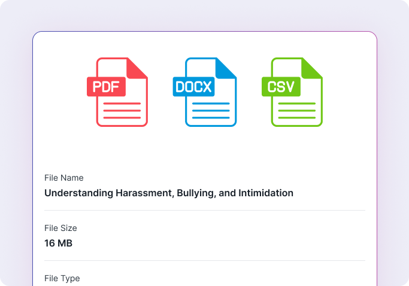Click the red text lines in PDF icon
The width and height of the screenshot is (409, 286).
[x=122, y=111]
